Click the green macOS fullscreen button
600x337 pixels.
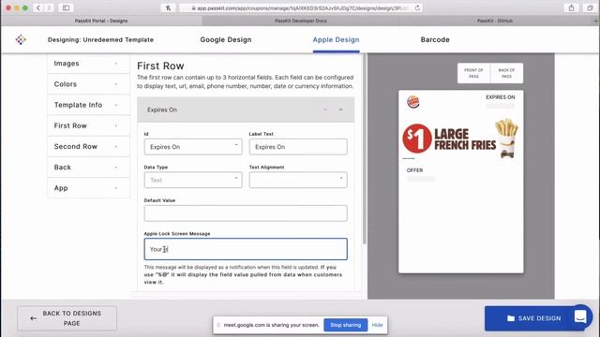25,7
